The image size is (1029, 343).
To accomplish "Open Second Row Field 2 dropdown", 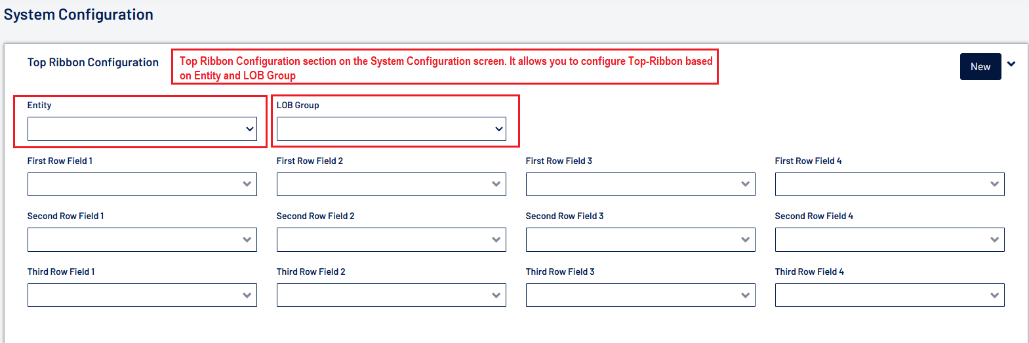I will point(391,240).
